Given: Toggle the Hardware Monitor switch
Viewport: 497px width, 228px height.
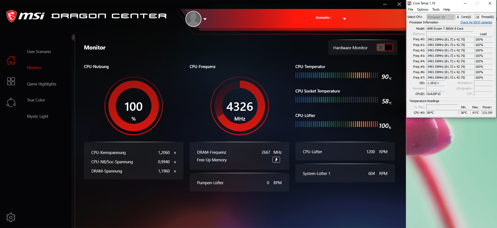Looking at the screenshot, I should [385, 47].
